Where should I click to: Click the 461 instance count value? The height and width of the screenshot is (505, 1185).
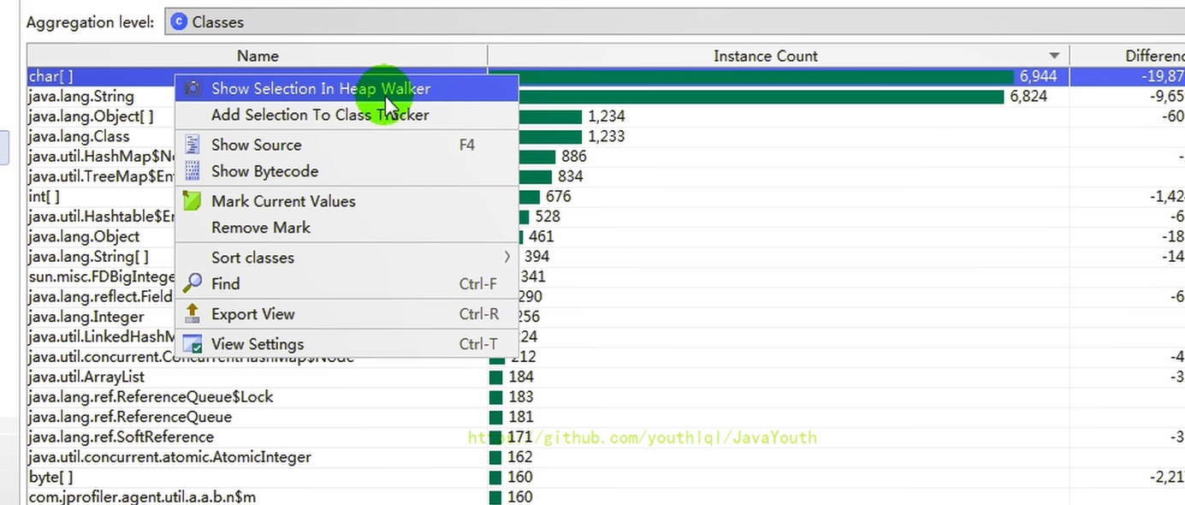tap(541, 236)
